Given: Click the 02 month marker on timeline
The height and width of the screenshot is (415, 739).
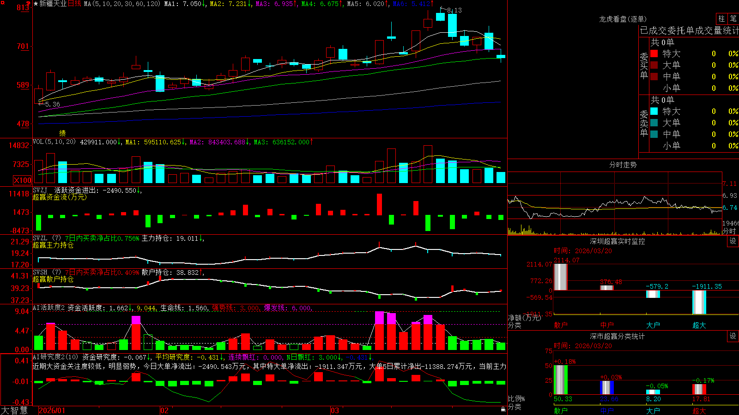Looking at the screenshot, I should coord(164,410).
